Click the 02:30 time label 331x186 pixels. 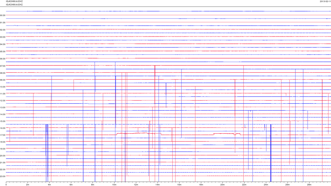2,30
